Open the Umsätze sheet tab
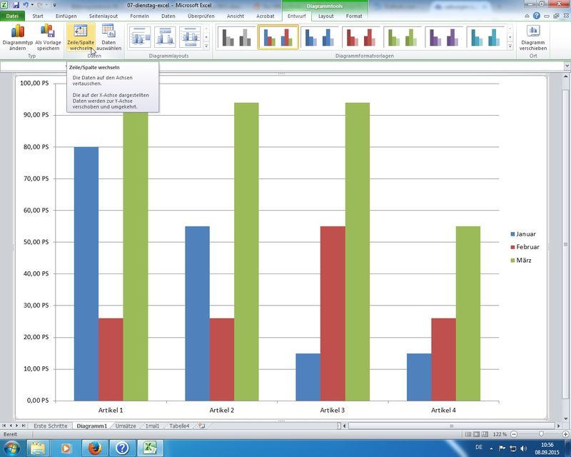Viewport: 571px width, 457px height. 125,426
